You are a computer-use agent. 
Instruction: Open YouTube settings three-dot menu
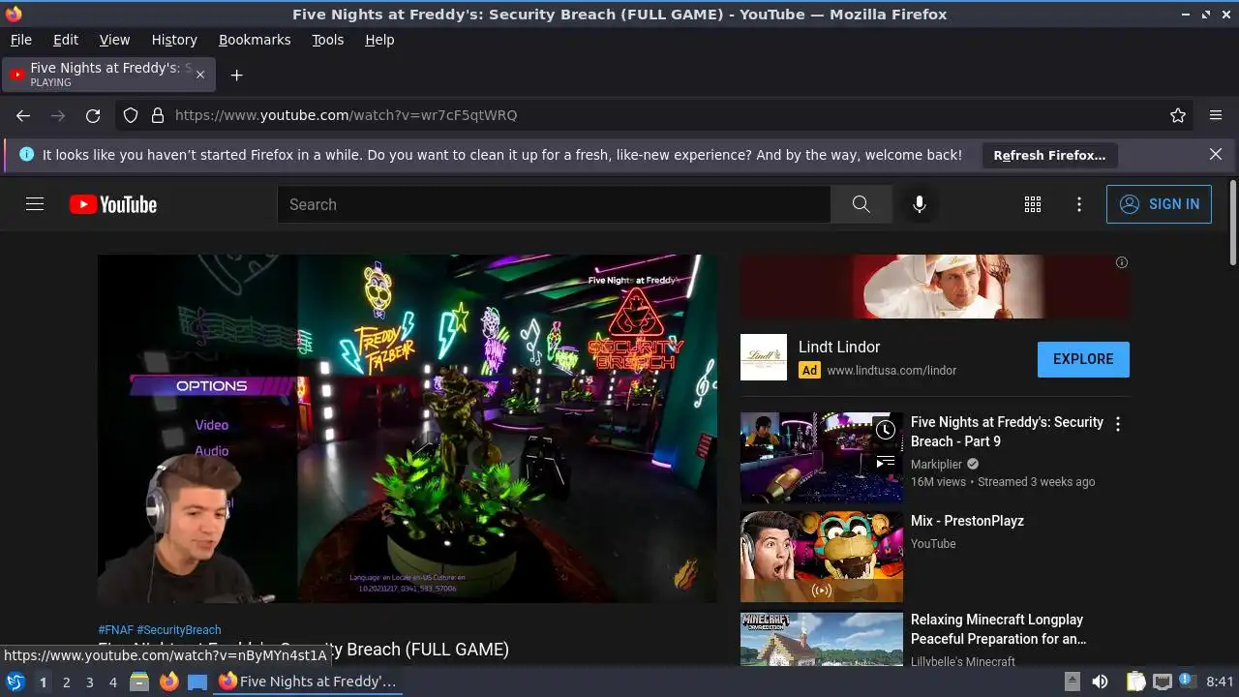tap(1079, 204)
